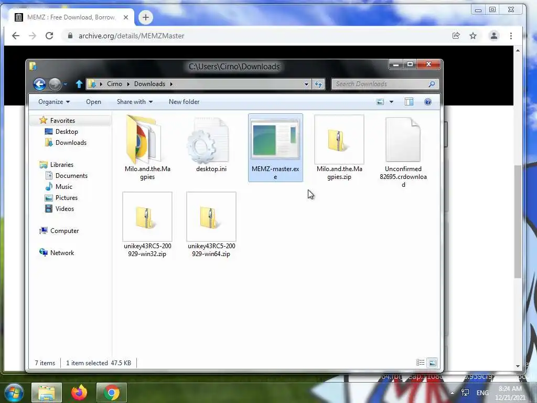537x403 pixels.
Task: Go back in Chrome
Action: pyautogui.click(x=16, y=36)
